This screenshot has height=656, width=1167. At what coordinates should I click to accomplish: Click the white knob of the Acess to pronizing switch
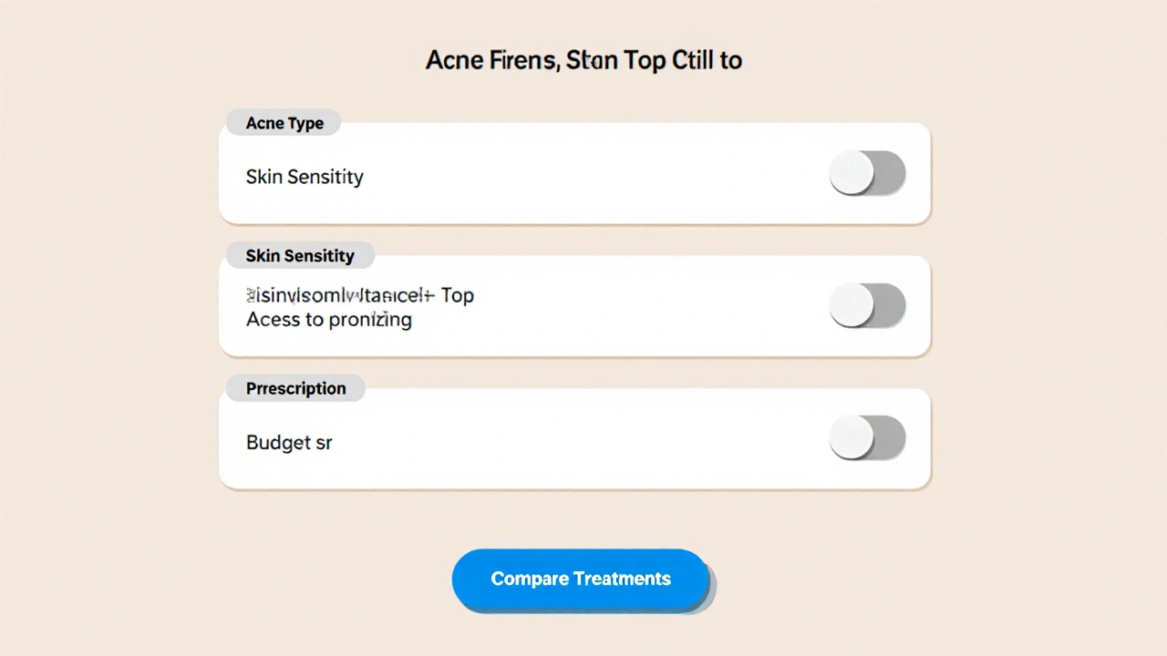pyautogui.click(x=852, y=305)
